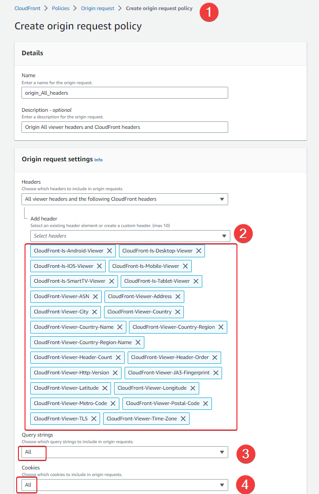This screenshot has height=494, width=319.
Task: Remove CloudFront-Viewer-JA3-Fingerprint header tag
Action: 216,373
